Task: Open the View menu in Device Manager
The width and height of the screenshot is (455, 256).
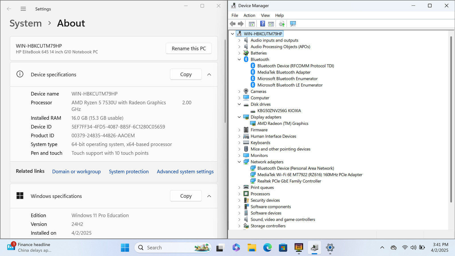Action: (265, 15)
